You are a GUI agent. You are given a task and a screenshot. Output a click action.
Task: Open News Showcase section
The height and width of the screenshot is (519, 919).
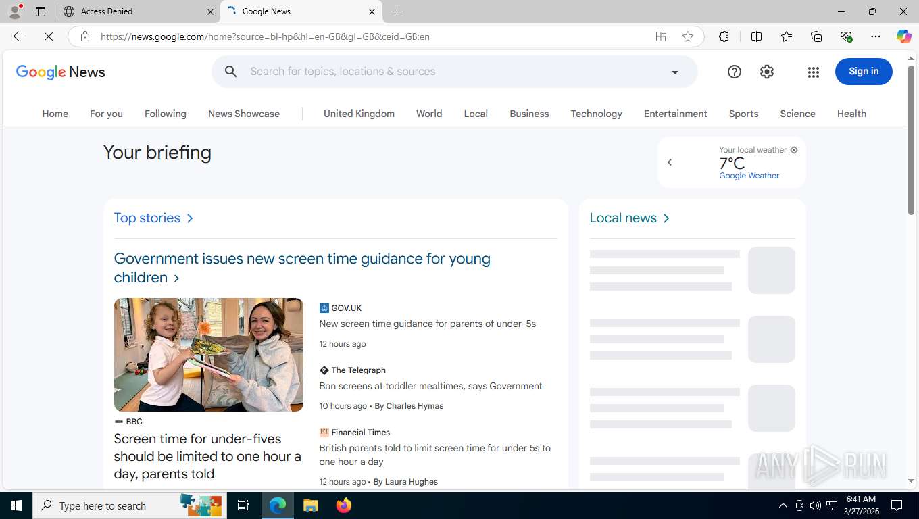[x=244, y=114]
